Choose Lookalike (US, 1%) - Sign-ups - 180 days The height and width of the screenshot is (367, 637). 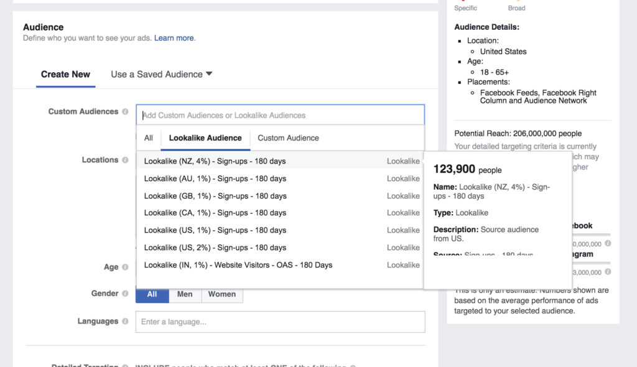[x=281, y=230]
